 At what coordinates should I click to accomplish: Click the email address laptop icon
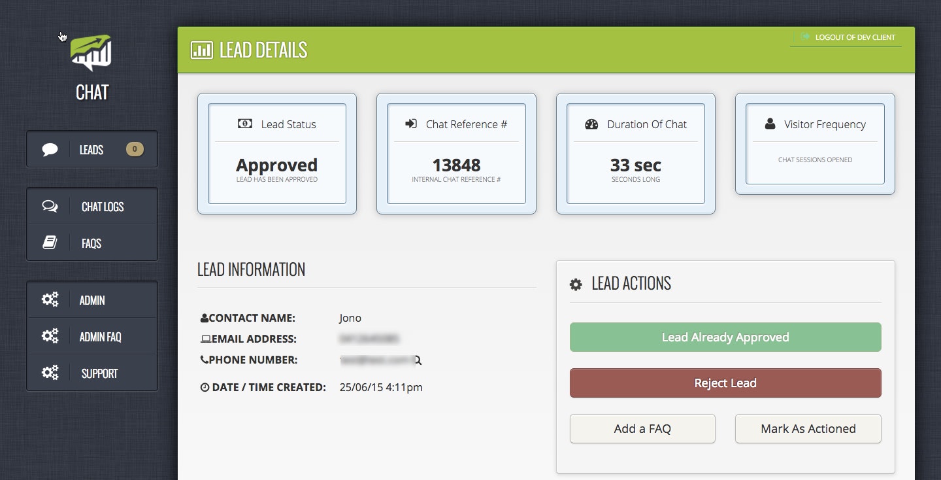(x=205, y=339)
